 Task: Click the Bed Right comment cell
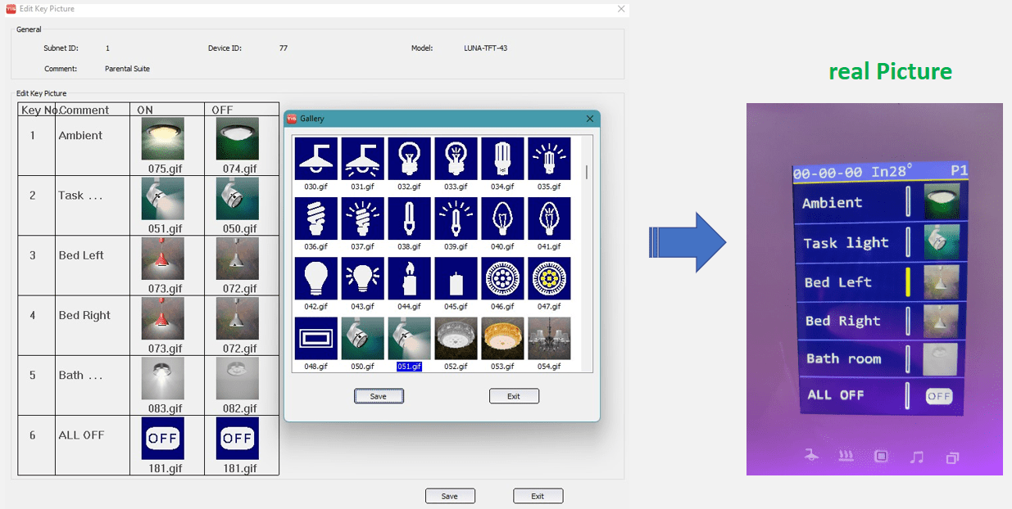pos(93,326)
